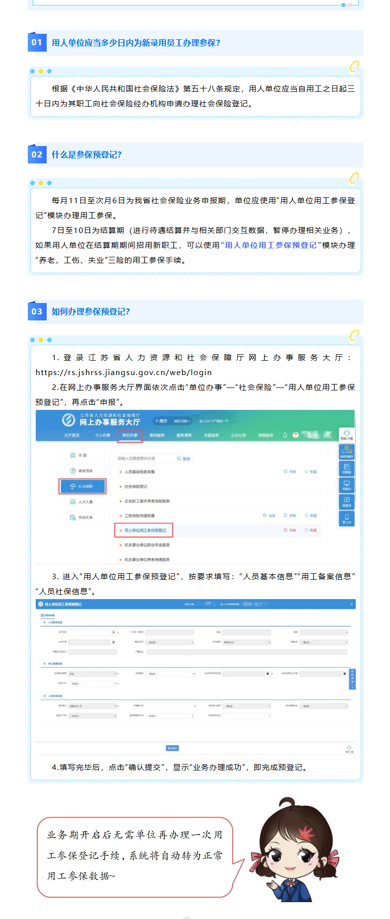Expand the 社会保险登记 list item
The height and width of the screenshot is (919, 390).
[135, 487]
